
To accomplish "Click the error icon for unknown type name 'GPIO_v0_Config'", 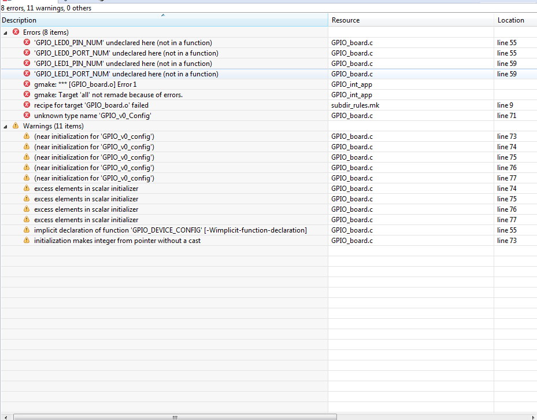I will tap(27, 115).
